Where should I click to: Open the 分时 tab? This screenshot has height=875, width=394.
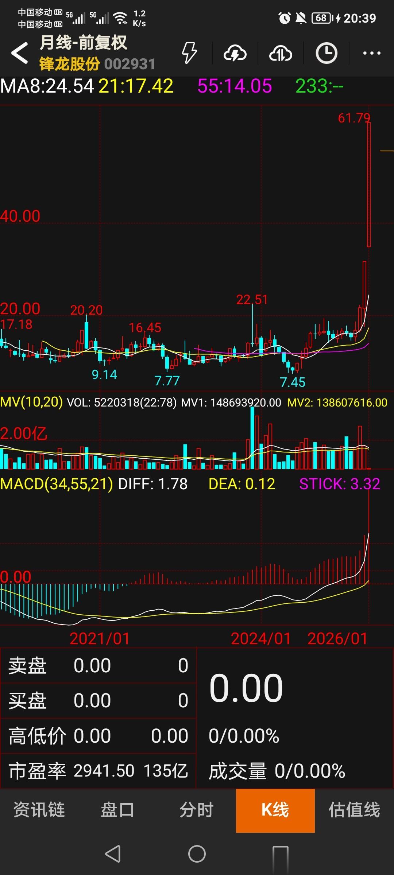(x=197, y=810)
